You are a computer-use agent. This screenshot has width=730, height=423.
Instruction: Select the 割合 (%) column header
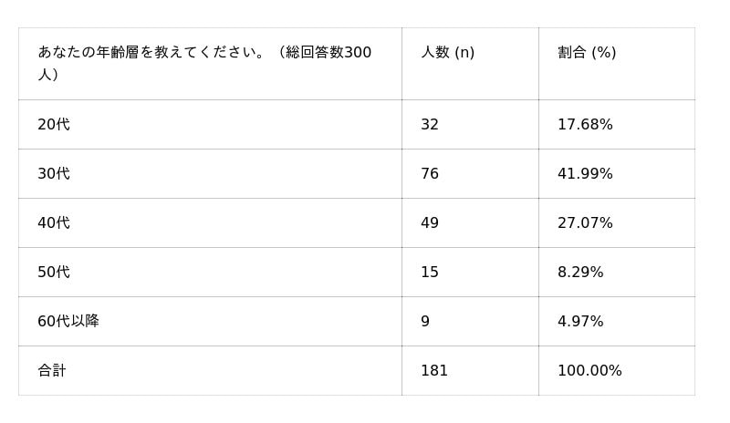(x=587, y=53)
